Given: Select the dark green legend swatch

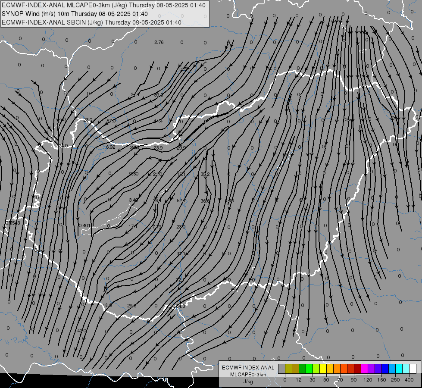Looking at the screenshot, I should click(302, 369).
